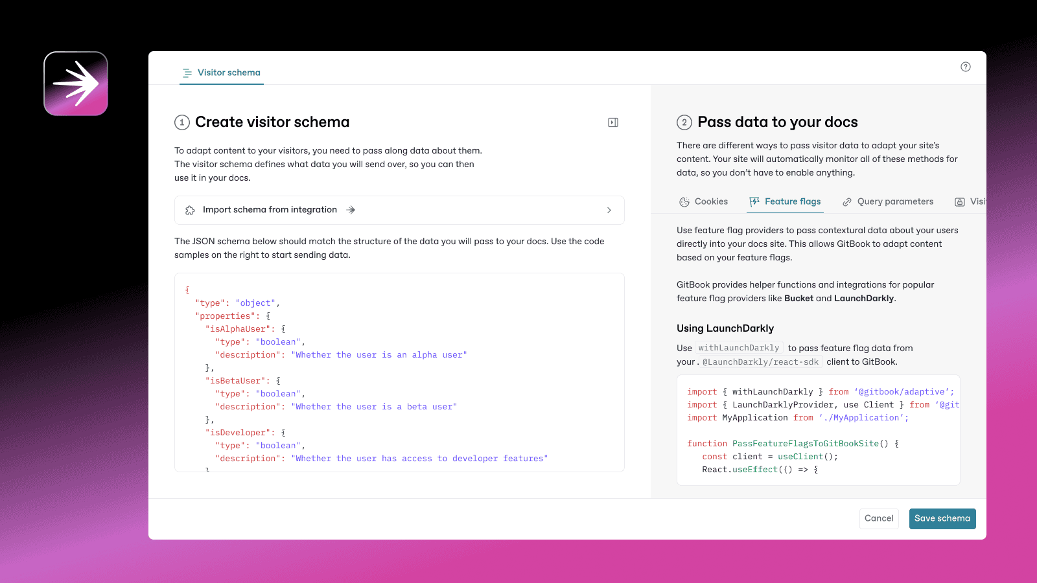
Task: Click the Visitor schema tab icon
Action: tap(187, 73)
